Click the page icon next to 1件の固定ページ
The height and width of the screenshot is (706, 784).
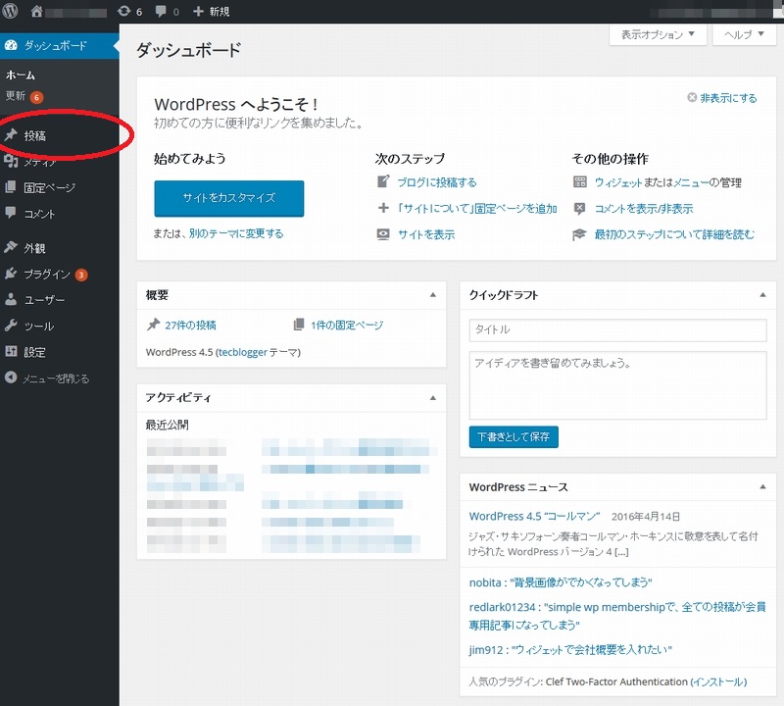[299, 325]
